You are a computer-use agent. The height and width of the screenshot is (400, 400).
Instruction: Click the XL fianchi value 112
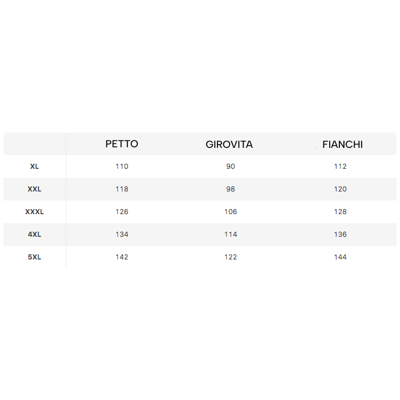(x=341, y=167)
